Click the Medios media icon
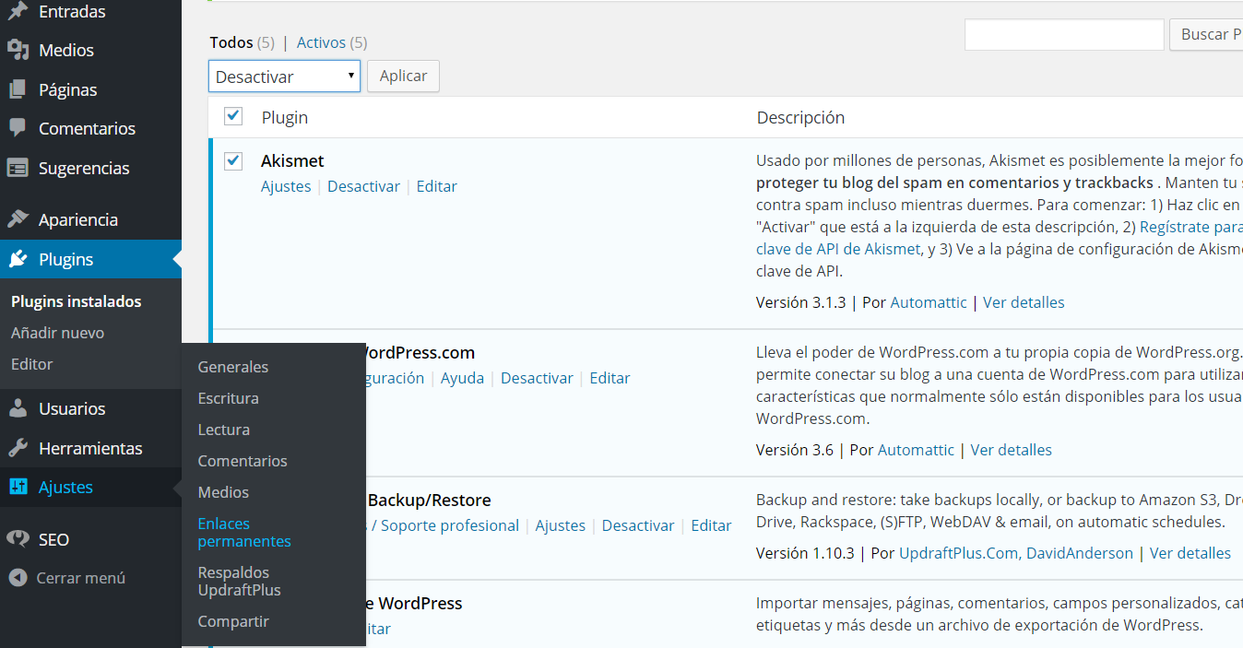The image size is (1243, 648). click(x=18, y=50)
